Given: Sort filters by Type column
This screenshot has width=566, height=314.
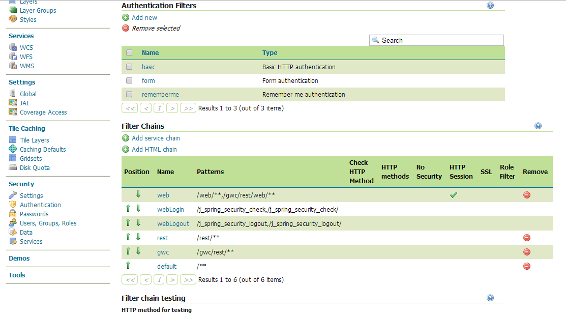Looking at the screenshot, I should click(x=270, y=53).
